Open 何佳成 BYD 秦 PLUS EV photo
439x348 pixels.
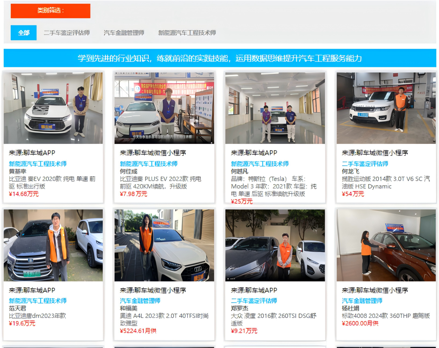[x=164, y=108]
